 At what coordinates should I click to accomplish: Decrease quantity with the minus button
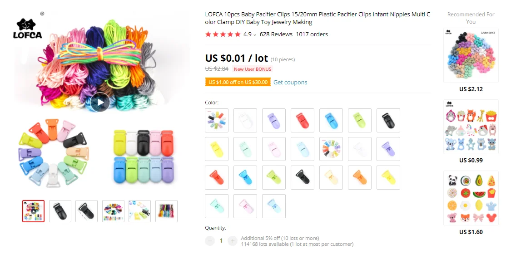210,240
